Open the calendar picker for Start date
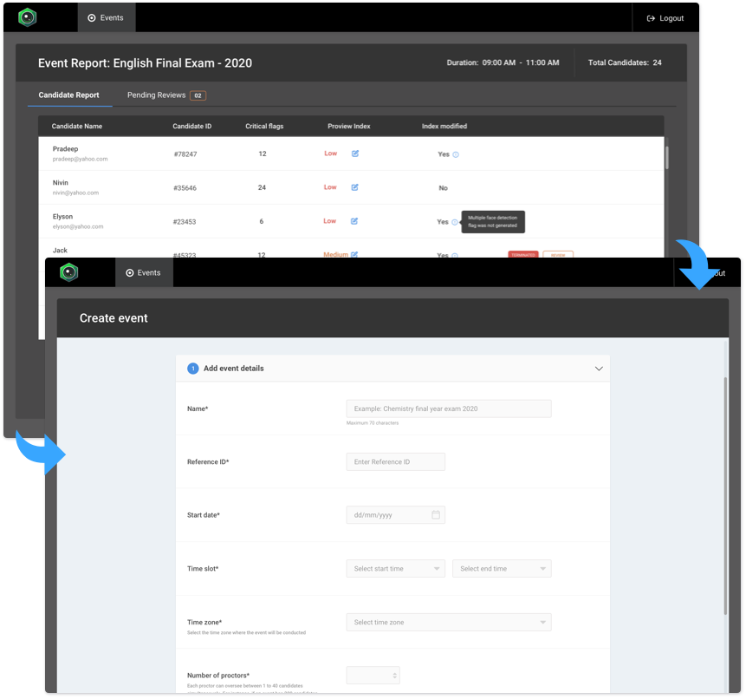This screenshot has height=699, width=746. pos(436,515)
